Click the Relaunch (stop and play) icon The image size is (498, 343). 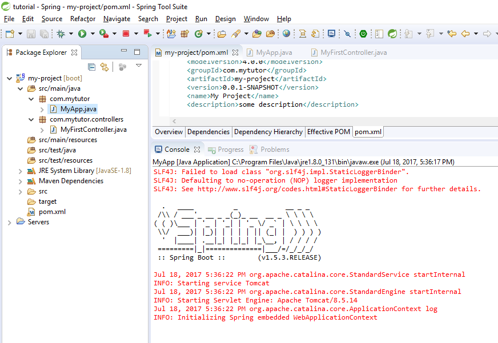pyautogui.click(x=148, y=33)
